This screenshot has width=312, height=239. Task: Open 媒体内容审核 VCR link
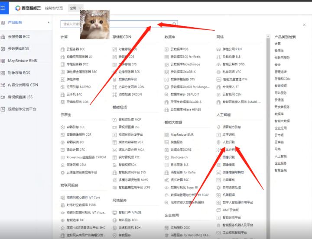point(131,142)
